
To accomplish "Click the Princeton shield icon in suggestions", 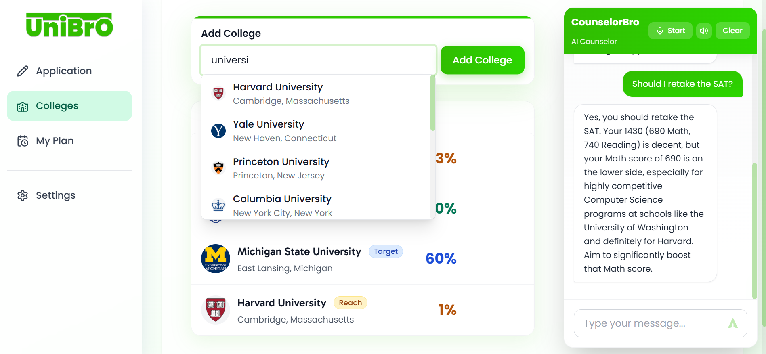I will click(218, 168).
